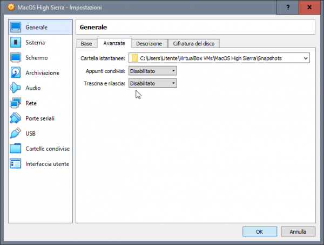This screenshot has width=324, height=245.
Task: Click the Interfaccia utente window icon
Action: pyautogui.click(x=16, y=164)
